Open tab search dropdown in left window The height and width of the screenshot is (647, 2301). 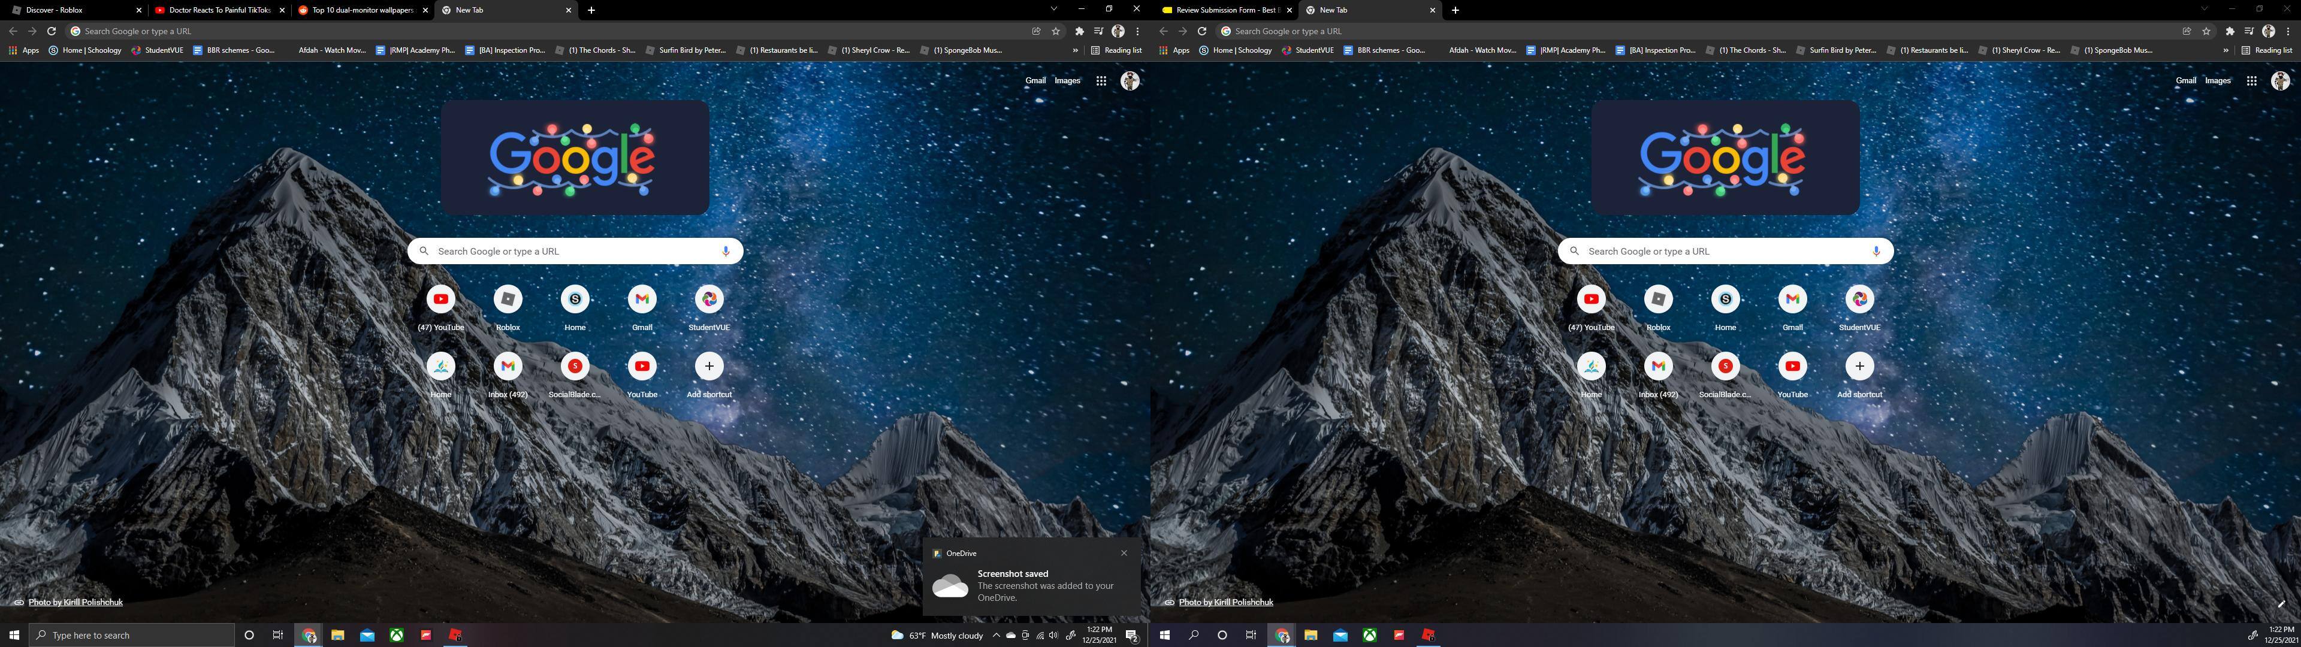[1053, 9]
